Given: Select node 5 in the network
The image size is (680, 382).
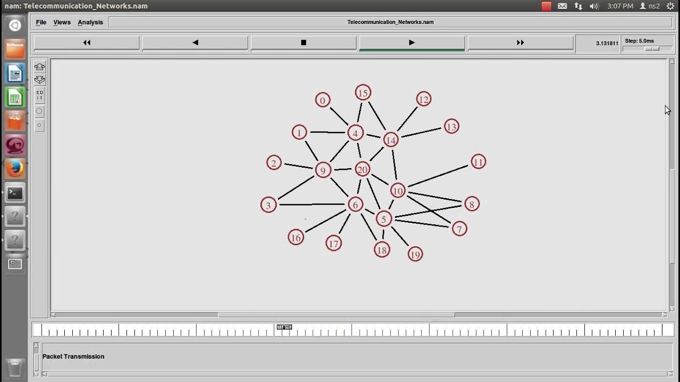Looking at the screenshot, I should tap(384, 219).
